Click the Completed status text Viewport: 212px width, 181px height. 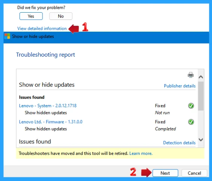165,129
